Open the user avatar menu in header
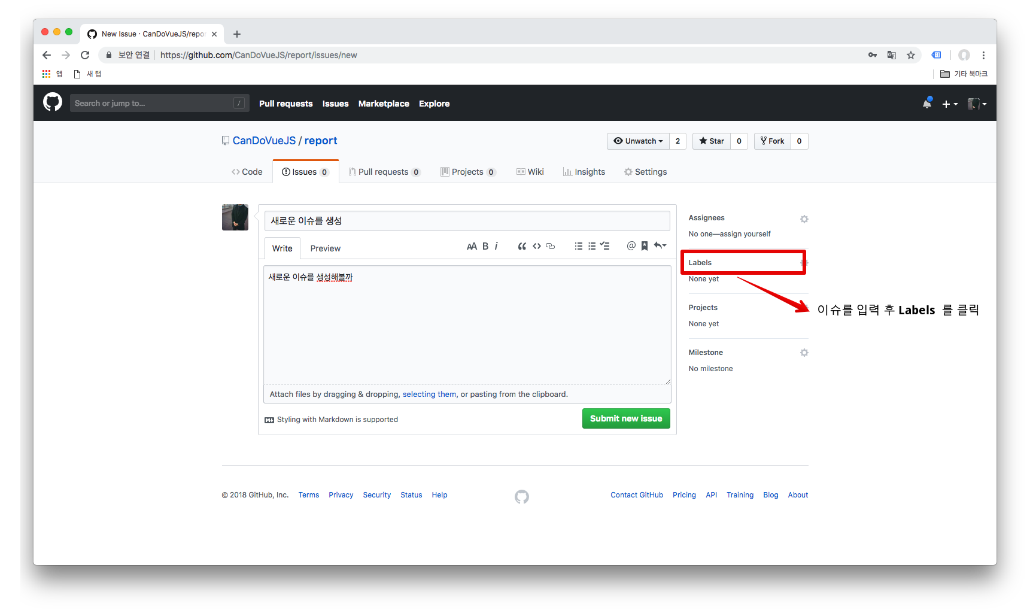Viewport: 1030px width, 613px height. (x=977, y=104)
